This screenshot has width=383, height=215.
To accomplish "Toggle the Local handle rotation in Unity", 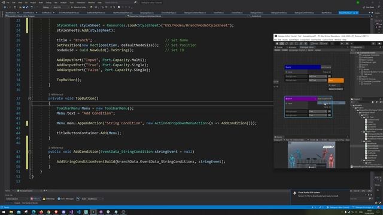I will point(324,44).
